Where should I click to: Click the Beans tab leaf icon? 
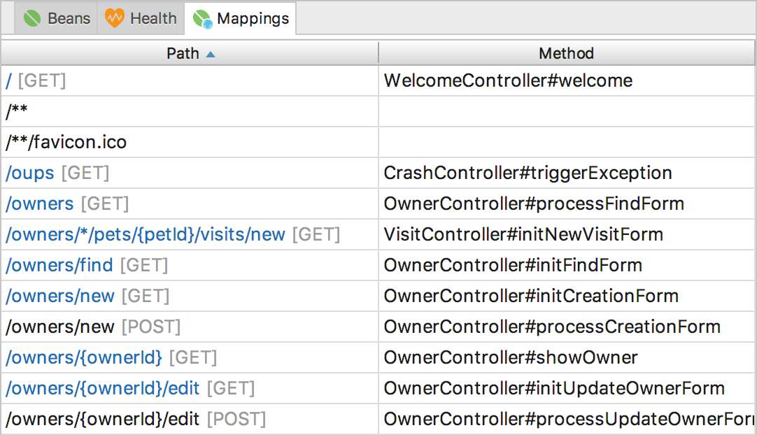click(x=32, y=18)
